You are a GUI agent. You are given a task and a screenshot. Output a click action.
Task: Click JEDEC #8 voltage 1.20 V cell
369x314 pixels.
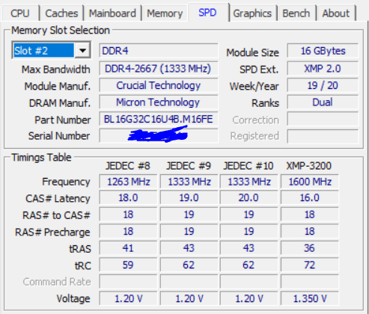pyautogui.click(x=128, y=298)
